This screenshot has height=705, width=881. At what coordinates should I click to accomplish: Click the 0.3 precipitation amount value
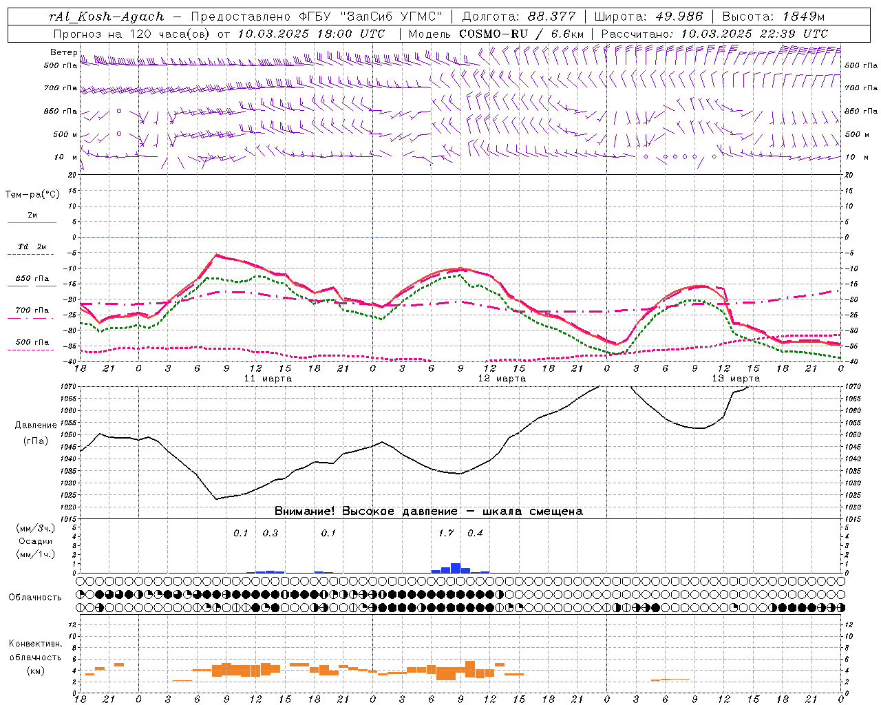(270, 533)
